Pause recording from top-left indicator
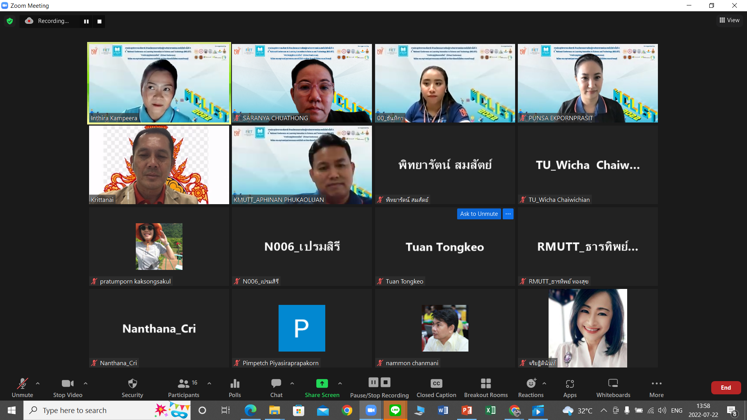747x420 pixels. (86, 21)
